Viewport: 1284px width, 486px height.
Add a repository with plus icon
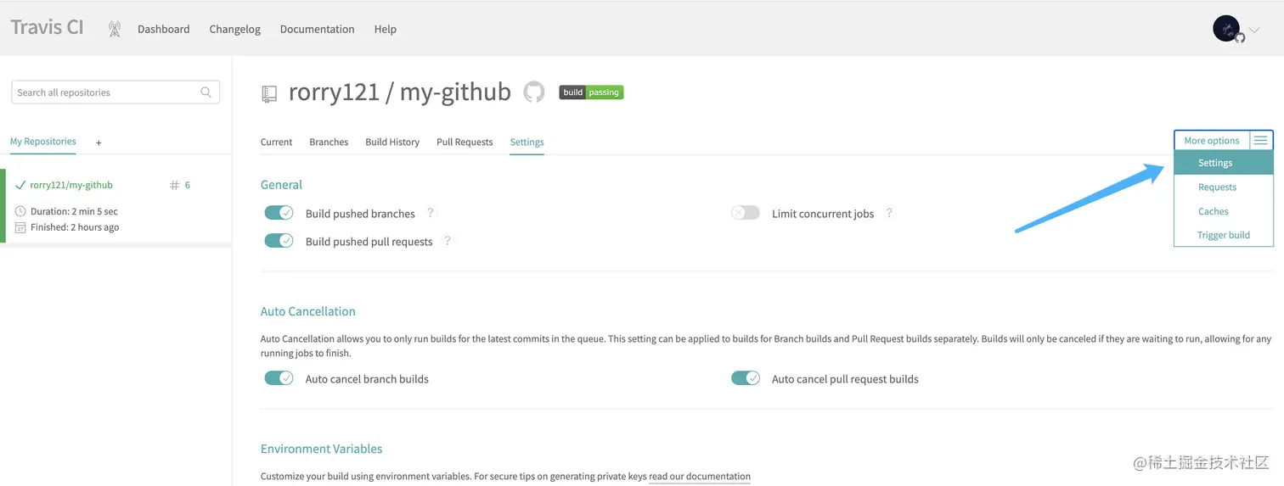click(99, 142)
